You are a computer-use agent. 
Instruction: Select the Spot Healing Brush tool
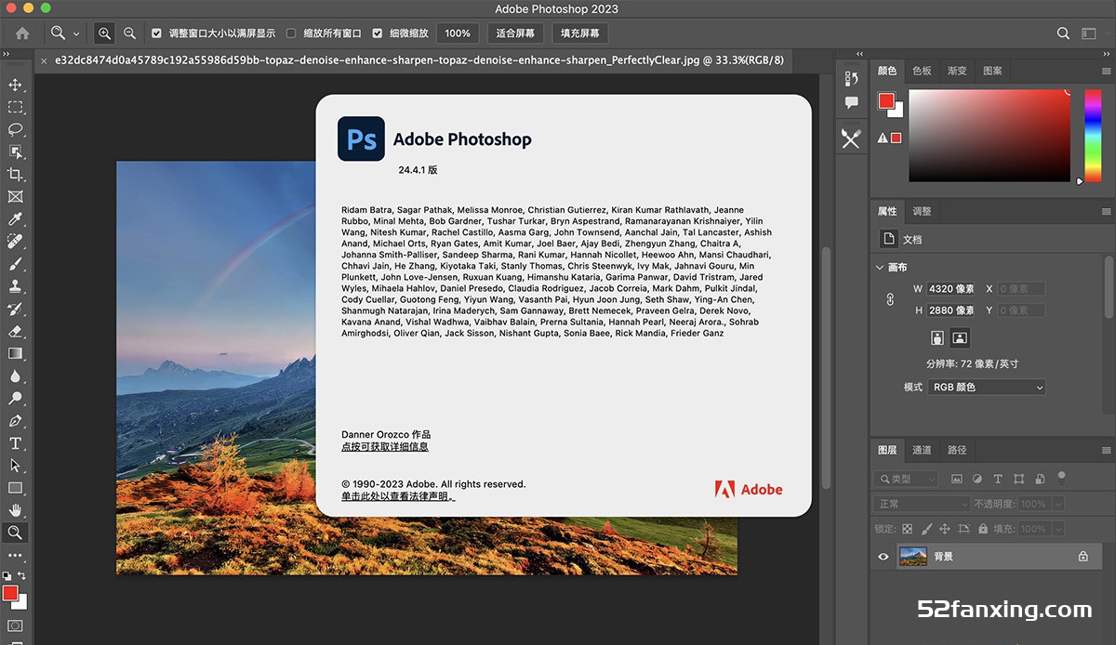15,242
